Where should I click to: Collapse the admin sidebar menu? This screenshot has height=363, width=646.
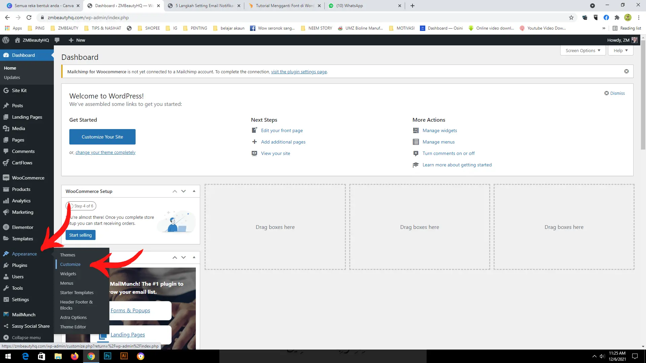[x=27, y=337]
